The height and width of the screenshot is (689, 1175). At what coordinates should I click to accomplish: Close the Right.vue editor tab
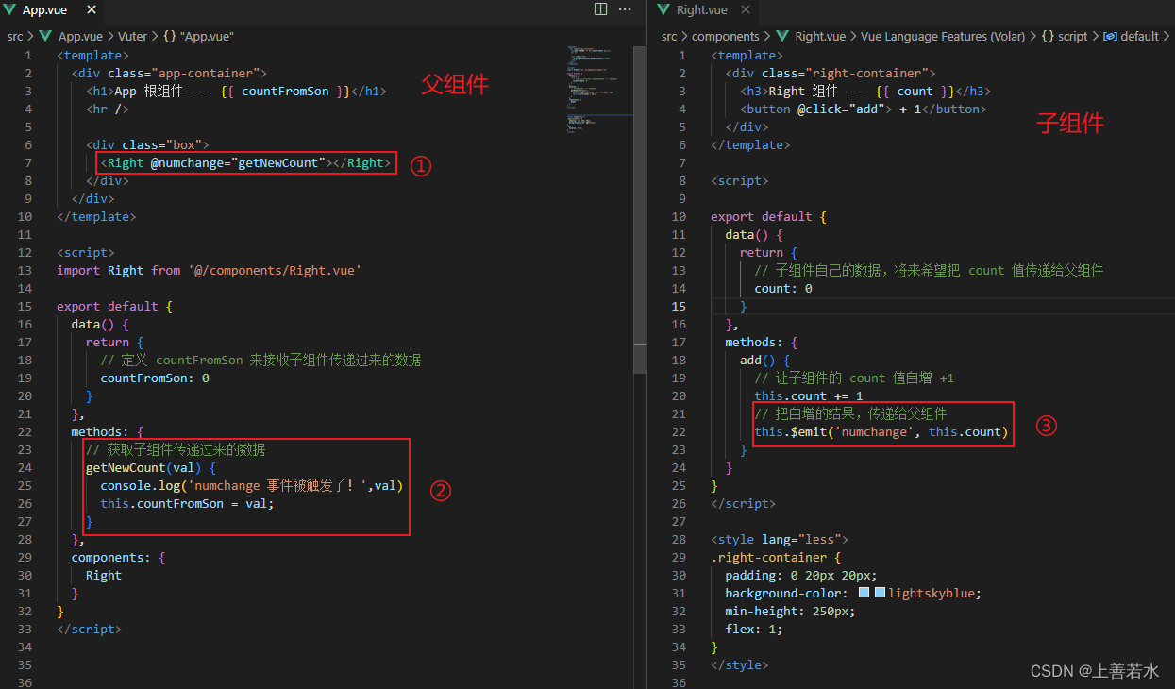pos(745,9)
